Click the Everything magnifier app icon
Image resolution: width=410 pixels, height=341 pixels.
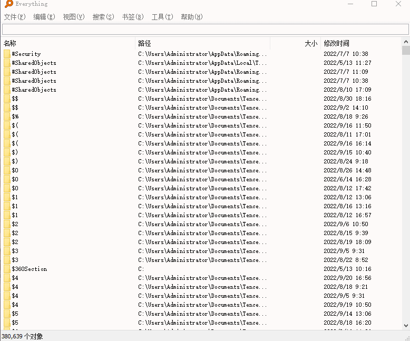(x=8, y=4)
